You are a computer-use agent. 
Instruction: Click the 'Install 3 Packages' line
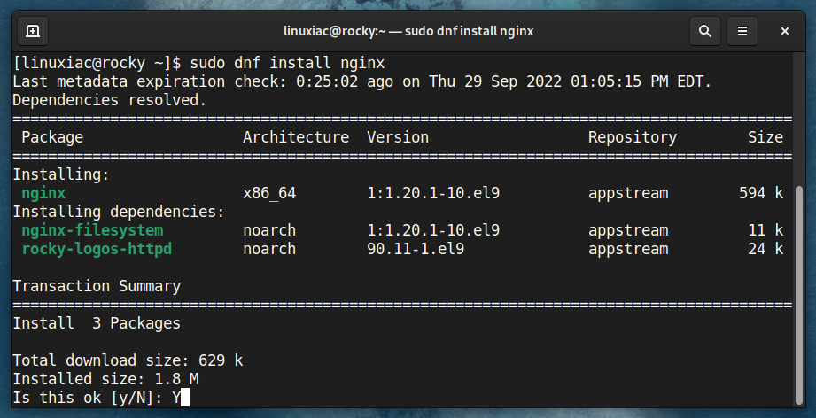click(97, 323)
